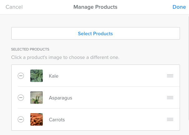Select the Kale product name
Viewport: 189px width, 135px height.
click(54, 76)
